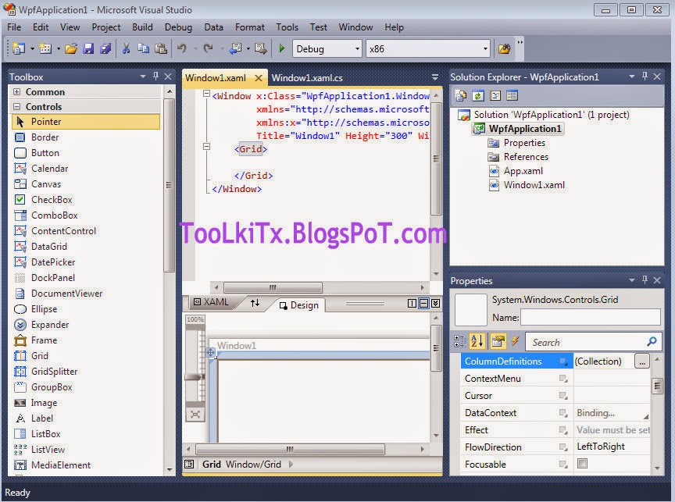The height and width of the screenshot is (502, 675).
Task: Pin the Toolbox panel with auto-hide pushpin
Action: (x=155, y=77)
